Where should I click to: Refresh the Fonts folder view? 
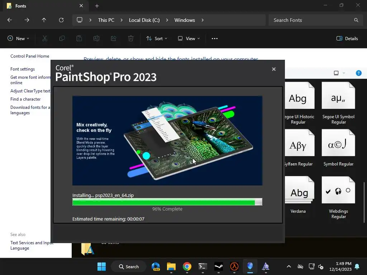(x=61, y=20)
